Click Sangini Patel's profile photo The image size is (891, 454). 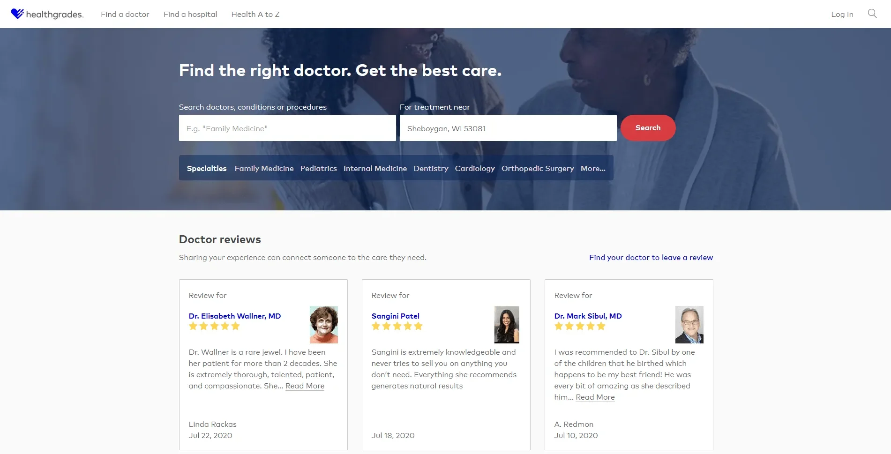506,324
